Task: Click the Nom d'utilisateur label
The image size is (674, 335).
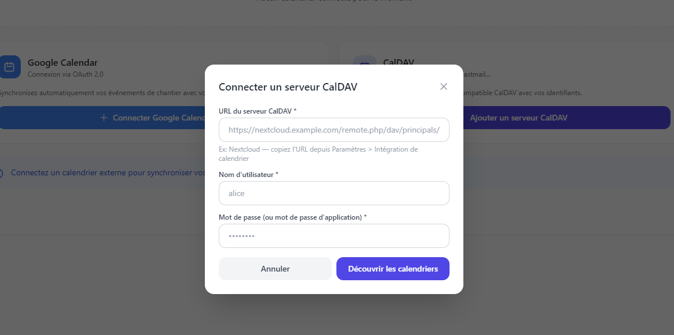Action: 248,174
